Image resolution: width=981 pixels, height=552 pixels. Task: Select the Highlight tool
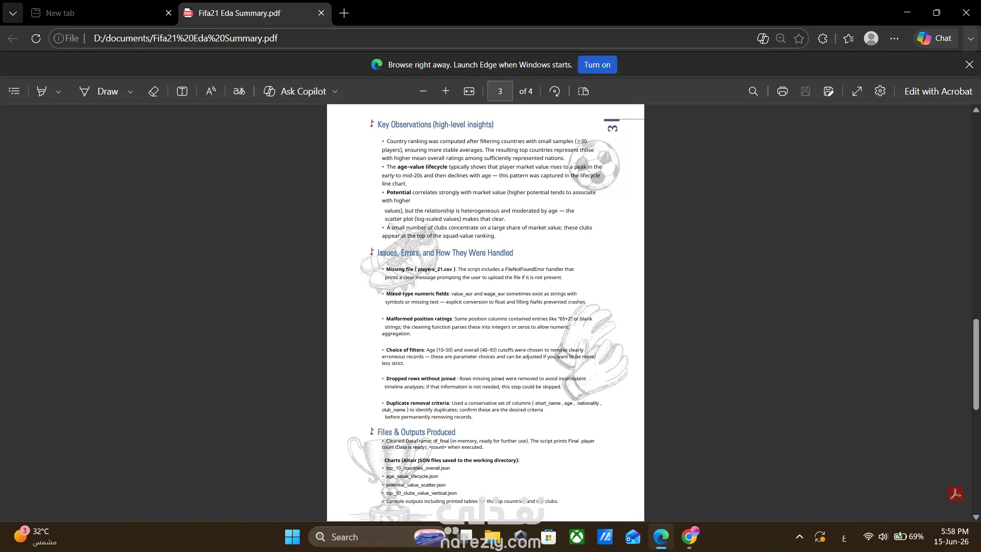(42, 91)
